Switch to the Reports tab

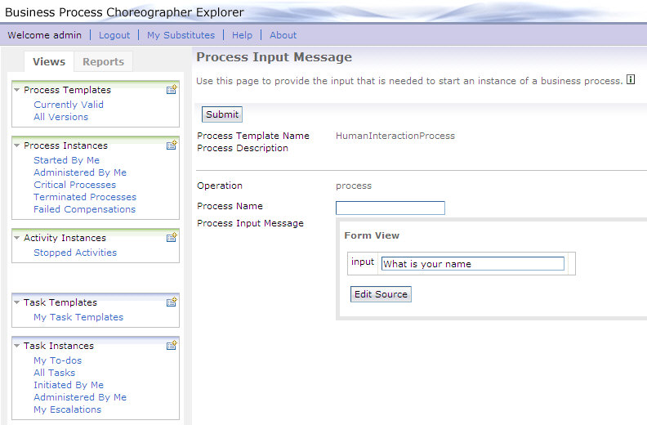103,62
